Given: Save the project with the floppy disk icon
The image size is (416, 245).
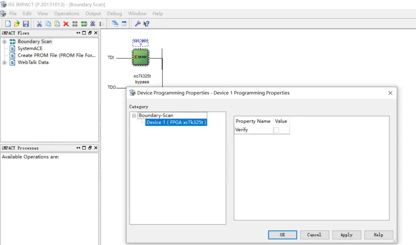Looking at the screenshot, I should pyautogui.click(x=26, y=24).
